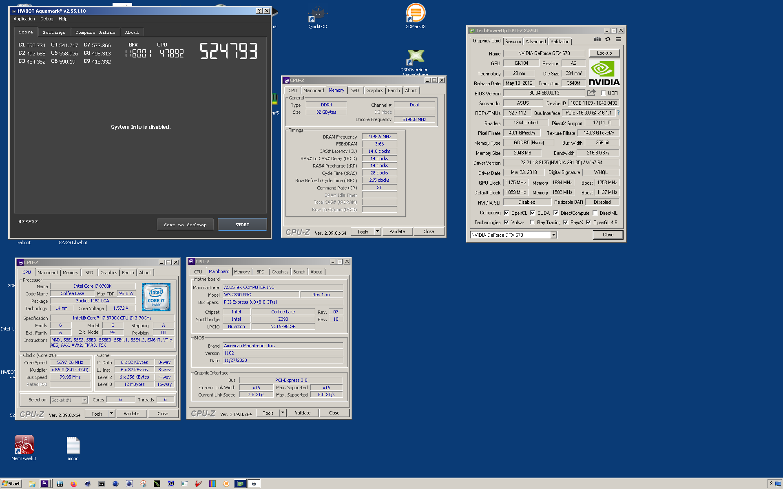The height and width of the screenshot is (489, 783).
Task: Open the 3DMark03 desktop shortcut
Action: 416,16
